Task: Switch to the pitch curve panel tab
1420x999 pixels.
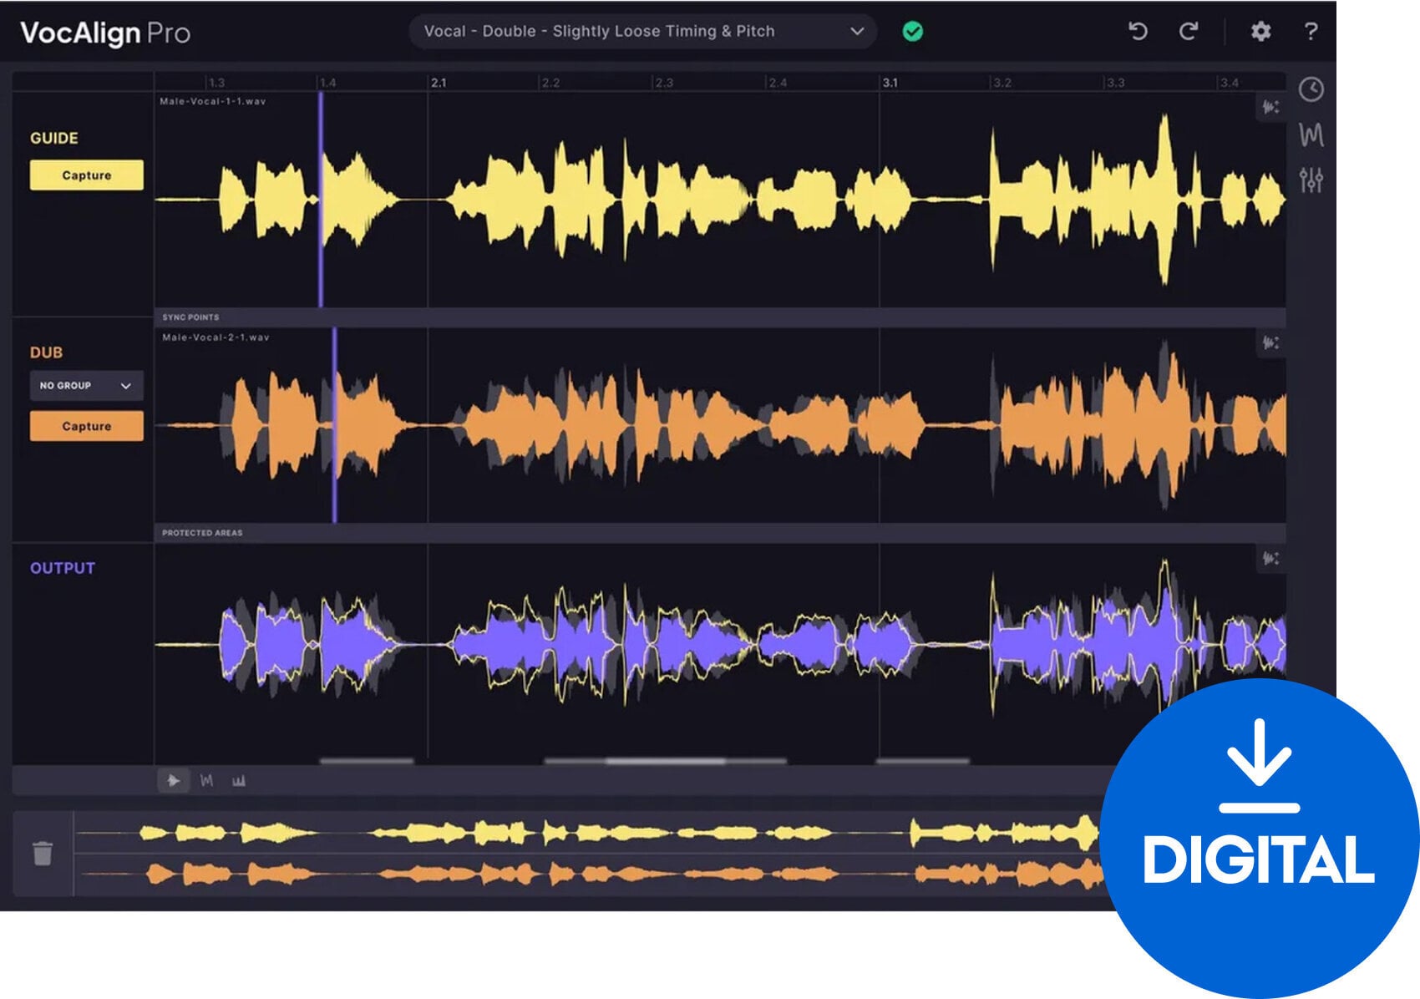Action: (x=1311, y=134)
